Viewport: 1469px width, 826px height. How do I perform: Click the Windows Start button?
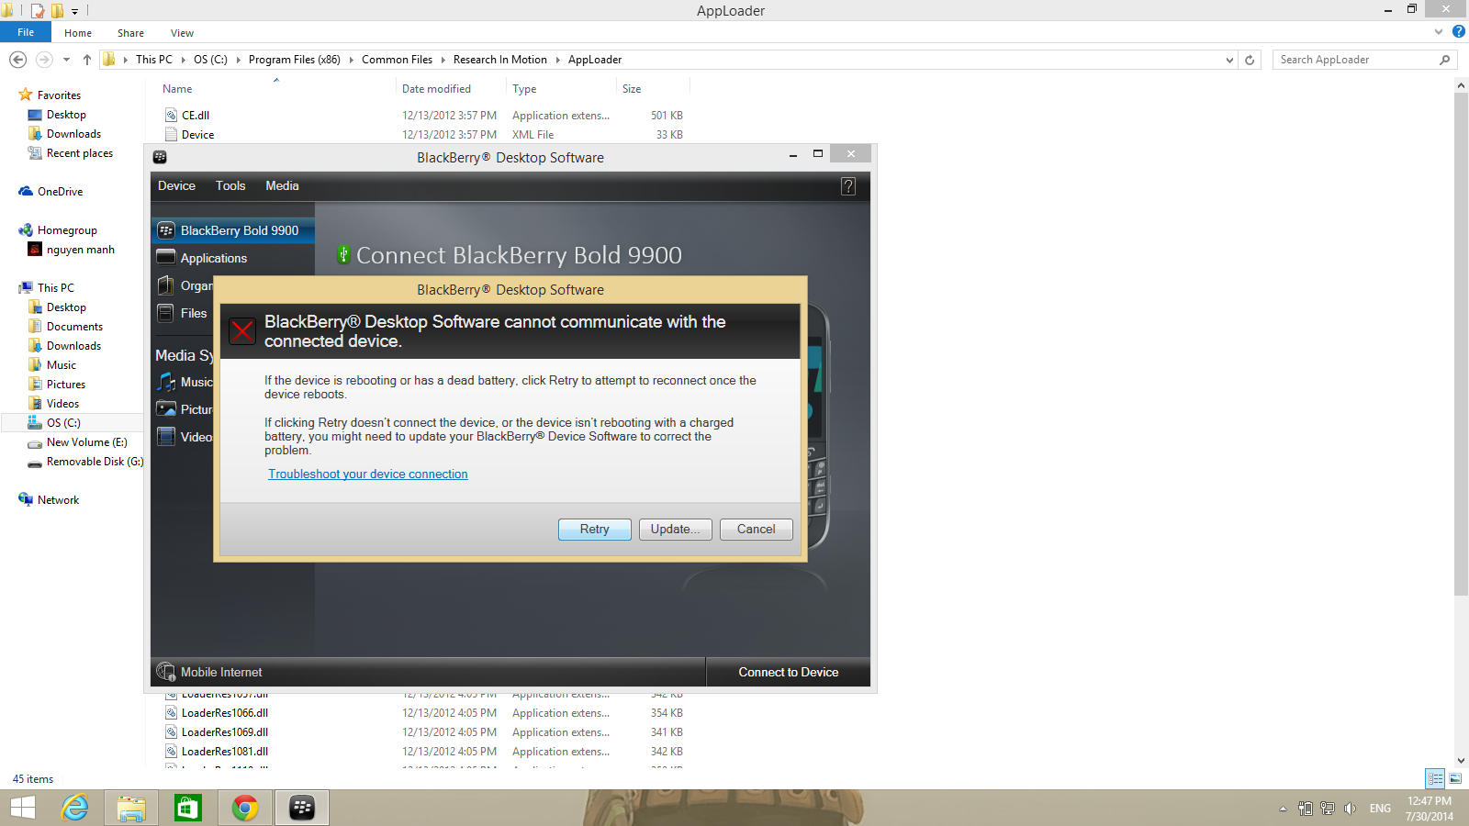point(23,808)
